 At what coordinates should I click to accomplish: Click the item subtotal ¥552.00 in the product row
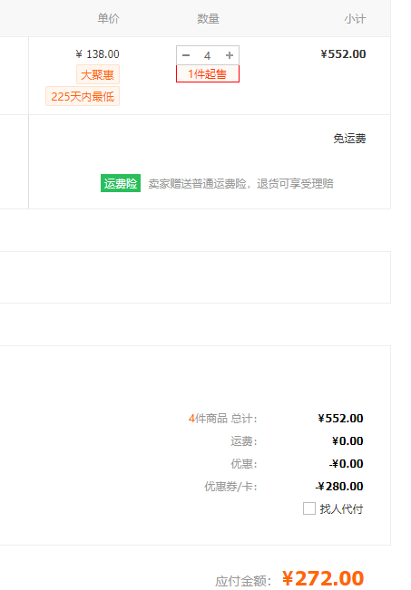[x=343, y=54]
